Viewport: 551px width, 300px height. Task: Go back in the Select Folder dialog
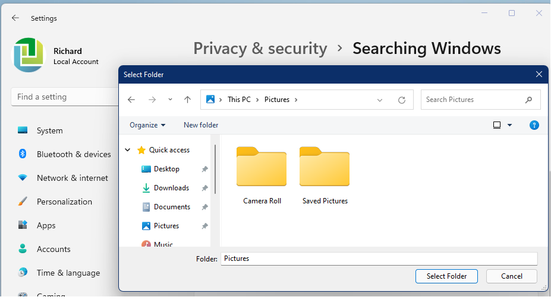[x=131, y=100]
